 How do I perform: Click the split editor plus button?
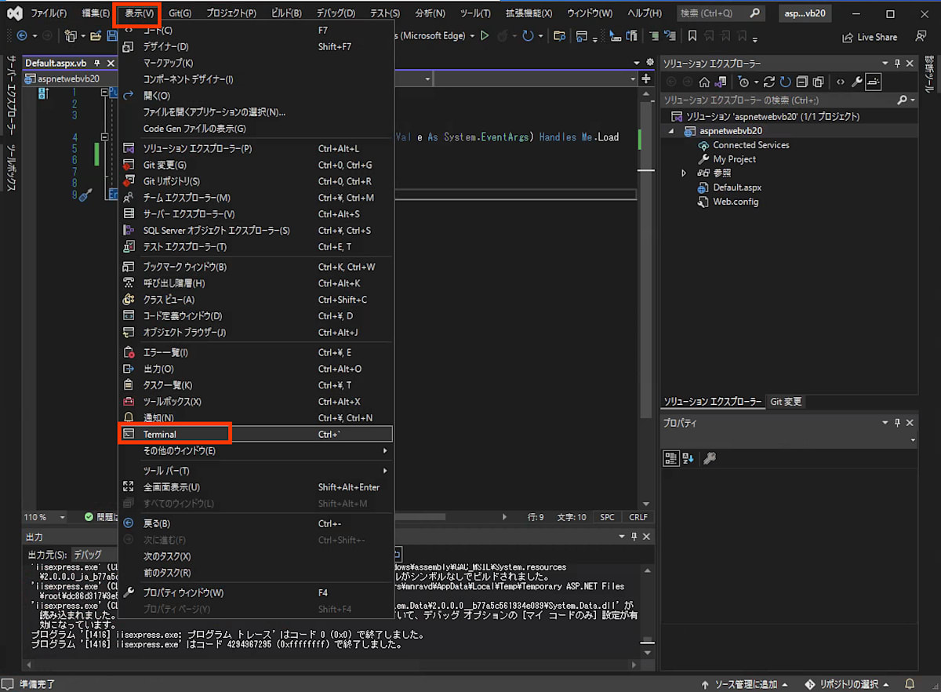pos(646,78)
